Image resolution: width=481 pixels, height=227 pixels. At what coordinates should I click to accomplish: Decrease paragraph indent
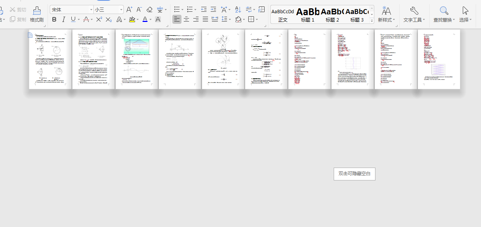tap(204, 9)
